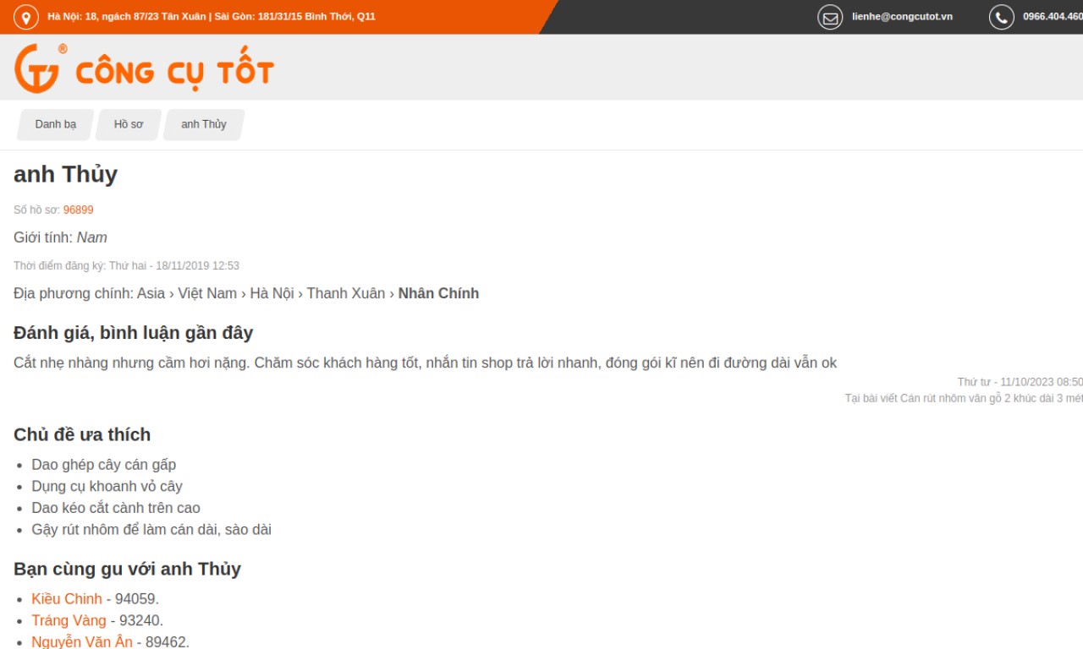Click the heading anh Thủy
Screen dimensions: 1083x649
tap(65, 174)
